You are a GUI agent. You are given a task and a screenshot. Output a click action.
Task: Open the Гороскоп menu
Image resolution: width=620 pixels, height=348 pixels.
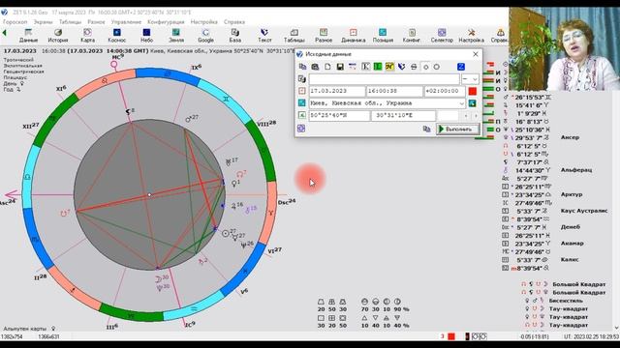pyautogui.click(x=15, y=22)
